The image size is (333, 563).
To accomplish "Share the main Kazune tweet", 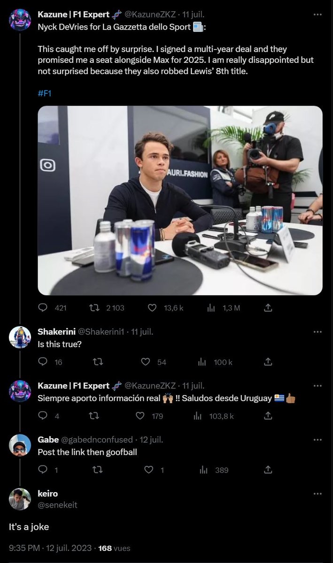I will point(268,308).
